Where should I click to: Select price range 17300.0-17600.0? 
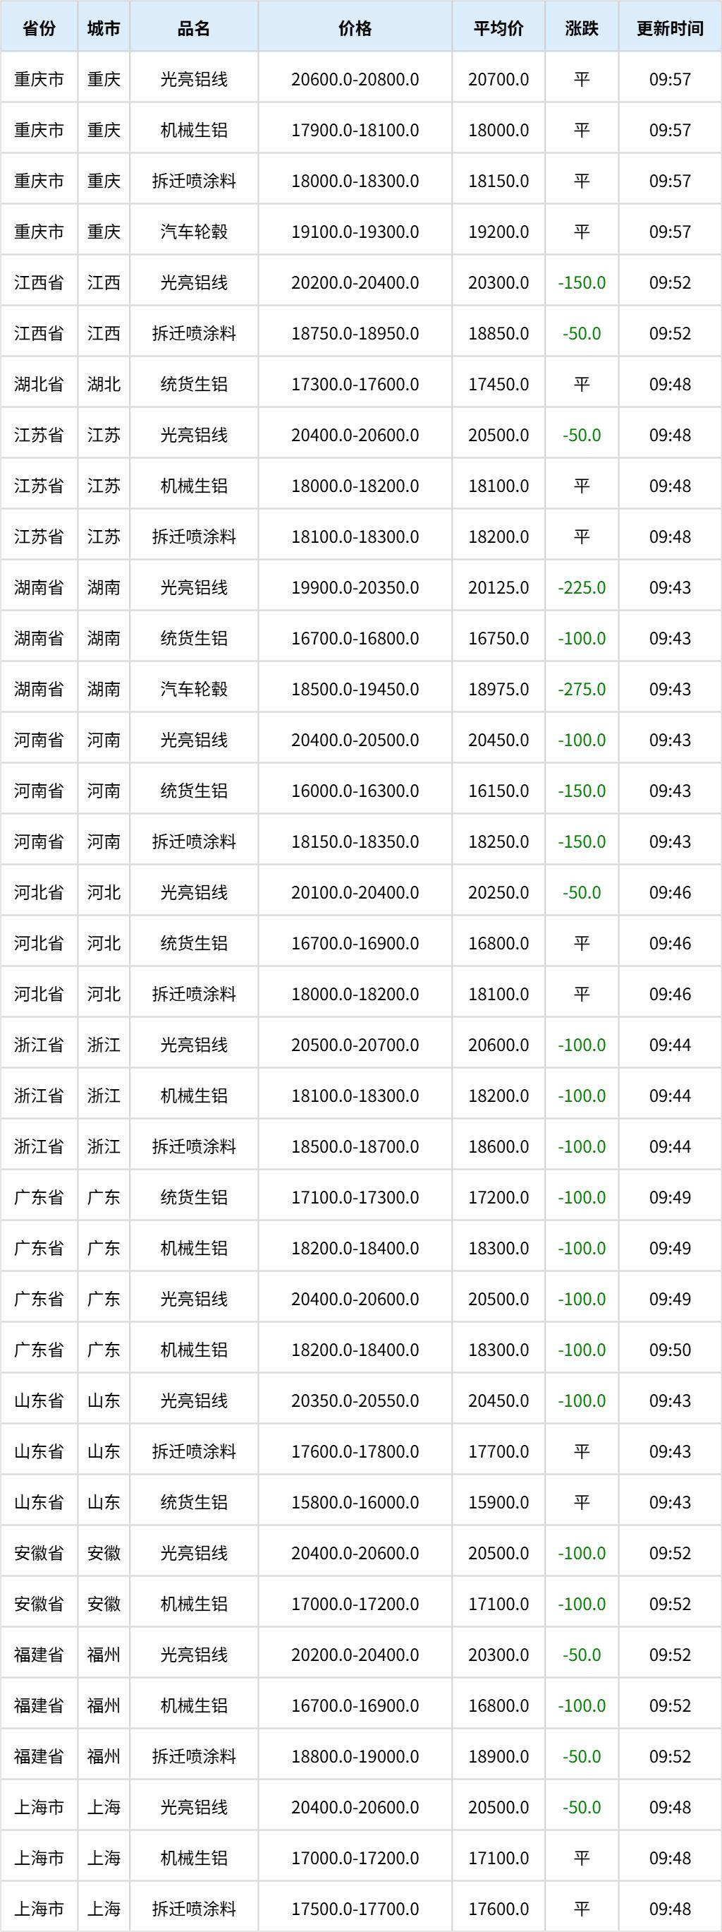pyautogui.click(x=355, y=384)
